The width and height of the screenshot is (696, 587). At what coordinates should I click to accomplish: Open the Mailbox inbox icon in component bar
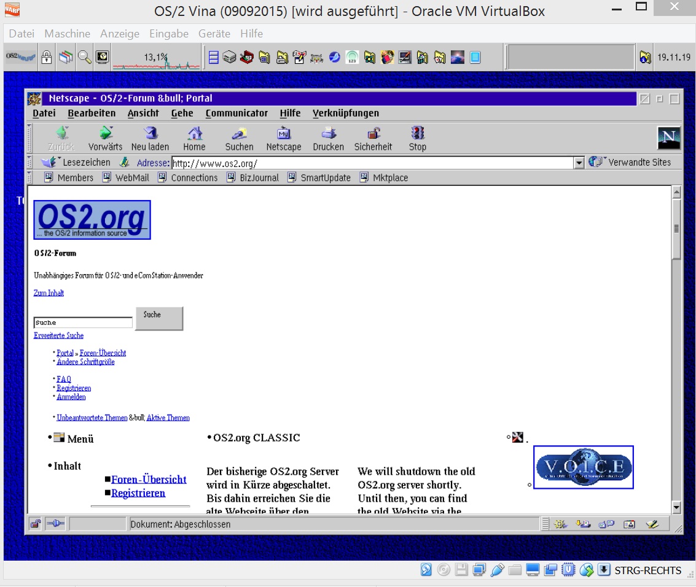click(x=583, y=524)
